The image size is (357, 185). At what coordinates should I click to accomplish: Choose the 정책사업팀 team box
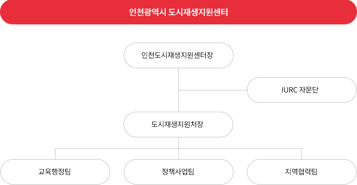tap(178, 172)
